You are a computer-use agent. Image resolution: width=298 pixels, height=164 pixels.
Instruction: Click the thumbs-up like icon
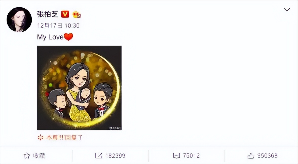coord(251,156)
